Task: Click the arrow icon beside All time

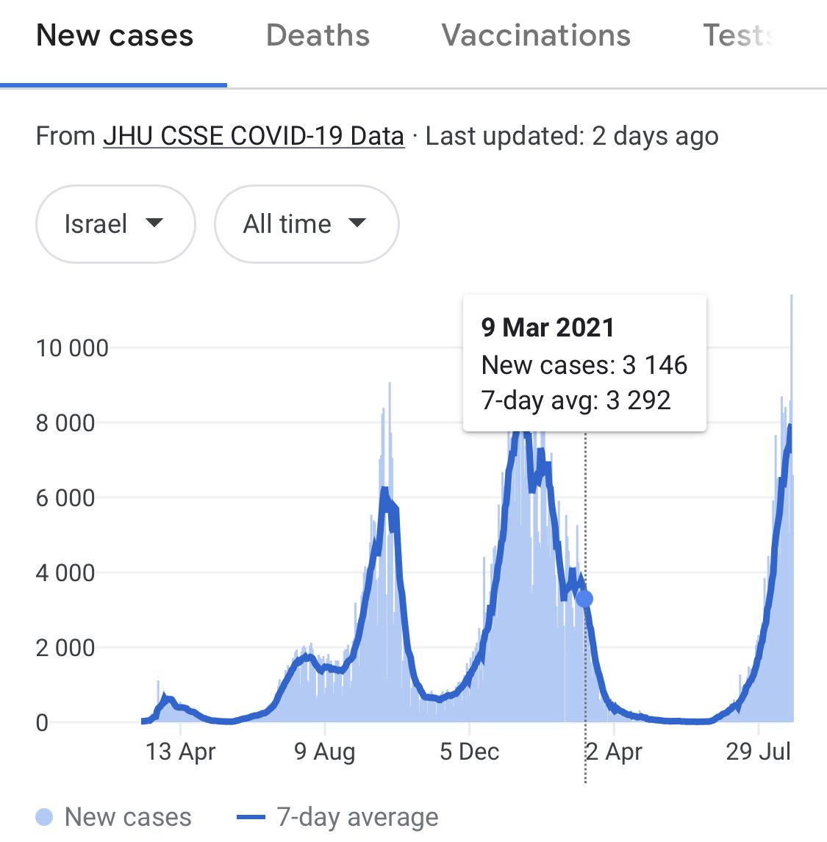Action: click(x=357, y=223)
